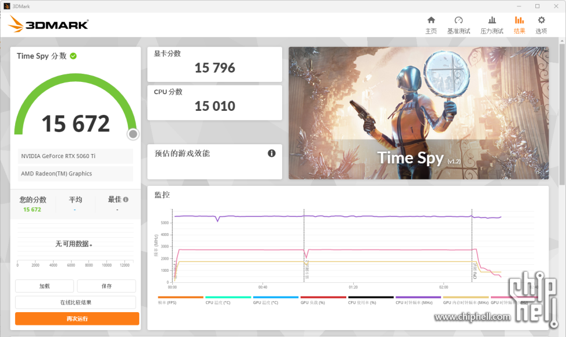The image size is (566, 337).
Task: Toggle the GPU 内存时钟频率 (MHz) yellow legend swatch
Action: pyautogui.click(x=466, y=297)
